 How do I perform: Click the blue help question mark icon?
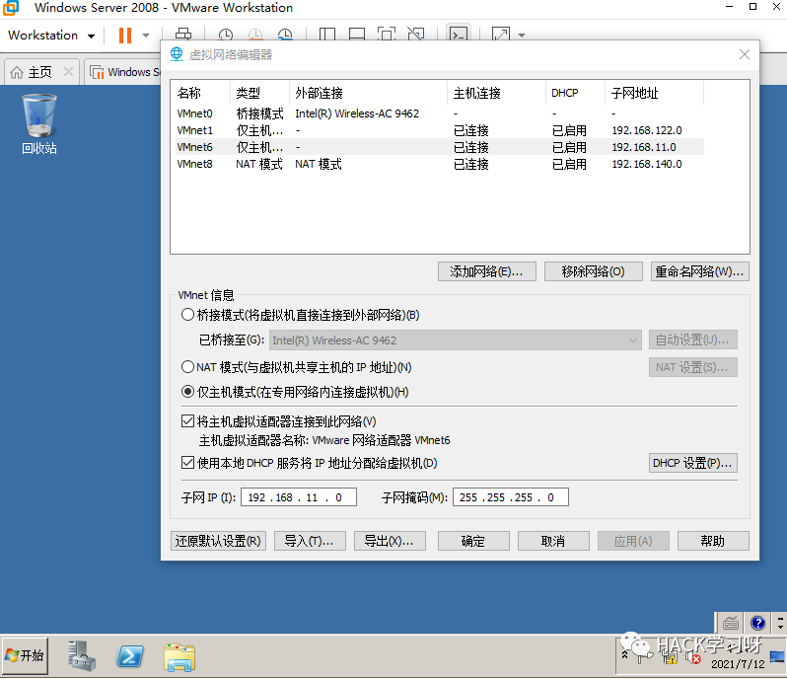point(757,624)
